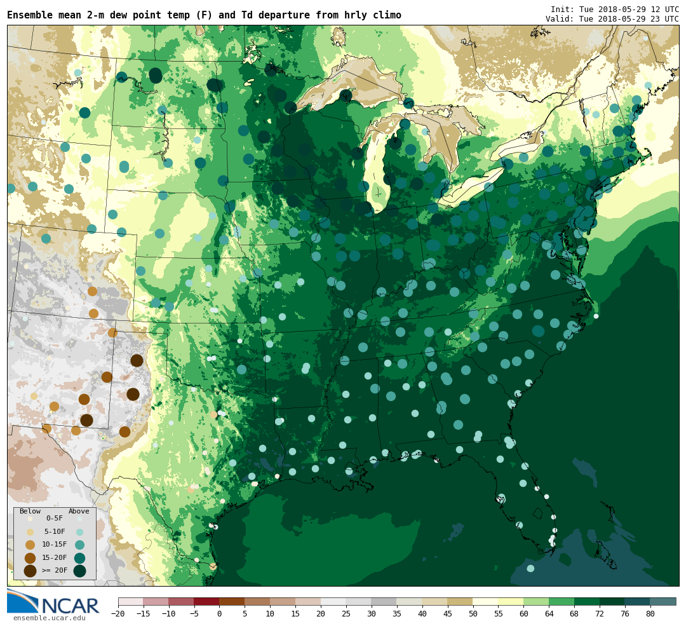Viewport: 686px width, 626px height.
Task: Click the 'Init: Tue 2018-05-29 12 UTC' line
Action: (x=615, y=9)
